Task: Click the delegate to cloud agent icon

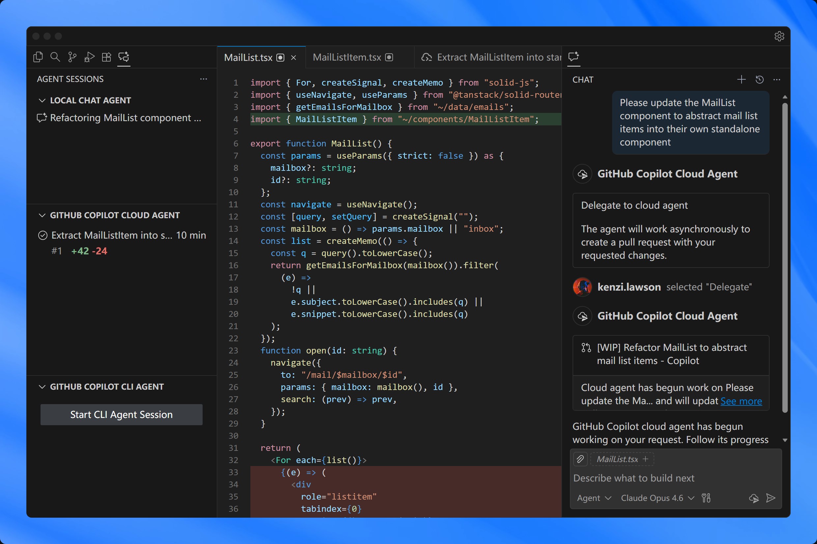Action: point(753,498)
